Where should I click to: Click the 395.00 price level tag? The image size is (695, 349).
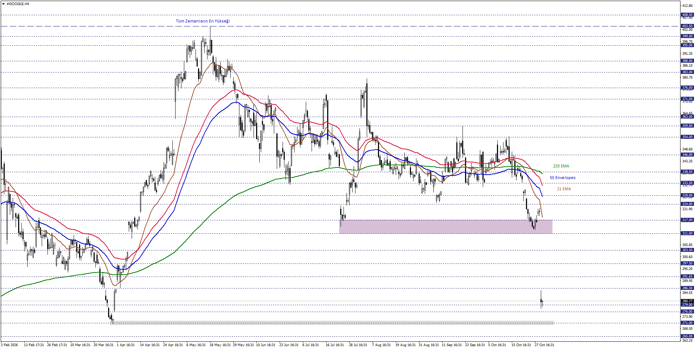click(687, 45)
